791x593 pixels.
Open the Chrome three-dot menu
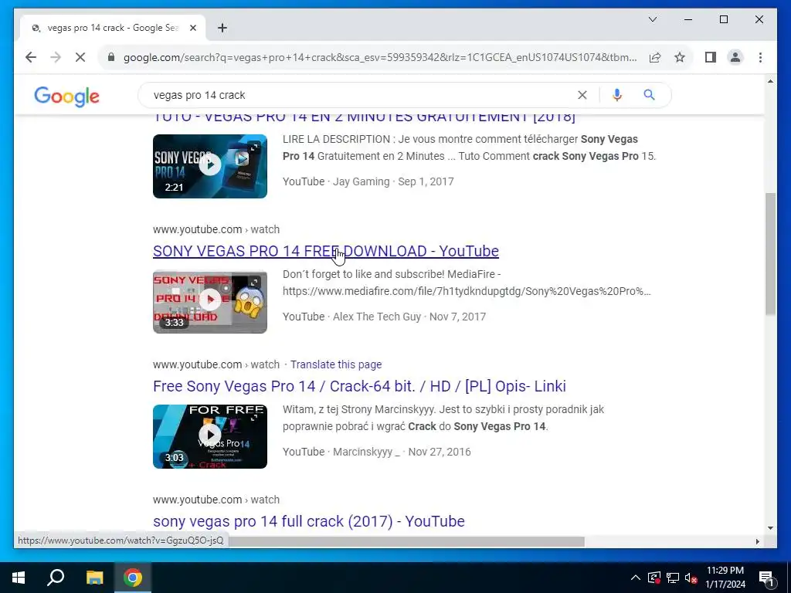pos(760,57)
